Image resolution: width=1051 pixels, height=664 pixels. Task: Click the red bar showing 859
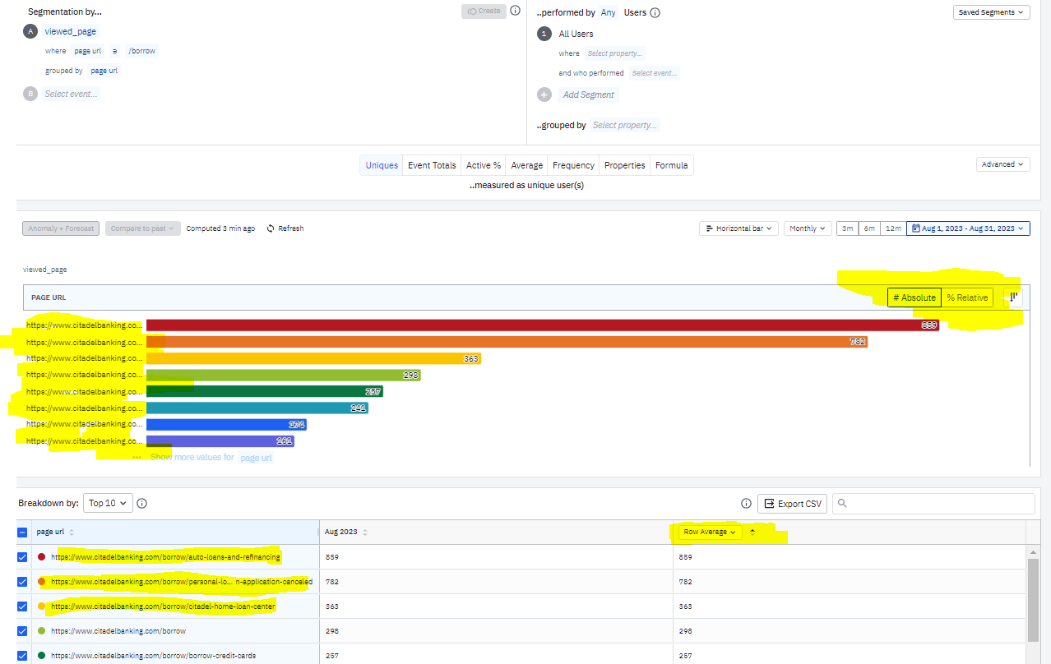click(x=543, y=325)
